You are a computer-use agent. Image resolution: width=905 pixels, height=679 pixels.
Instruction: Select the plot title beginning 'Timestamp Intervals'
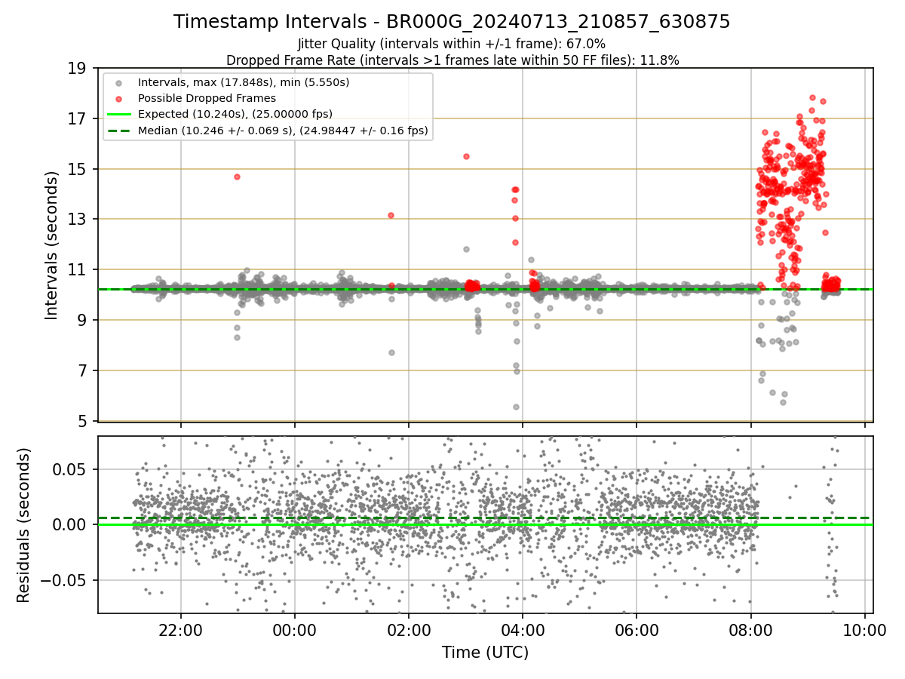(x=452, y=22)
